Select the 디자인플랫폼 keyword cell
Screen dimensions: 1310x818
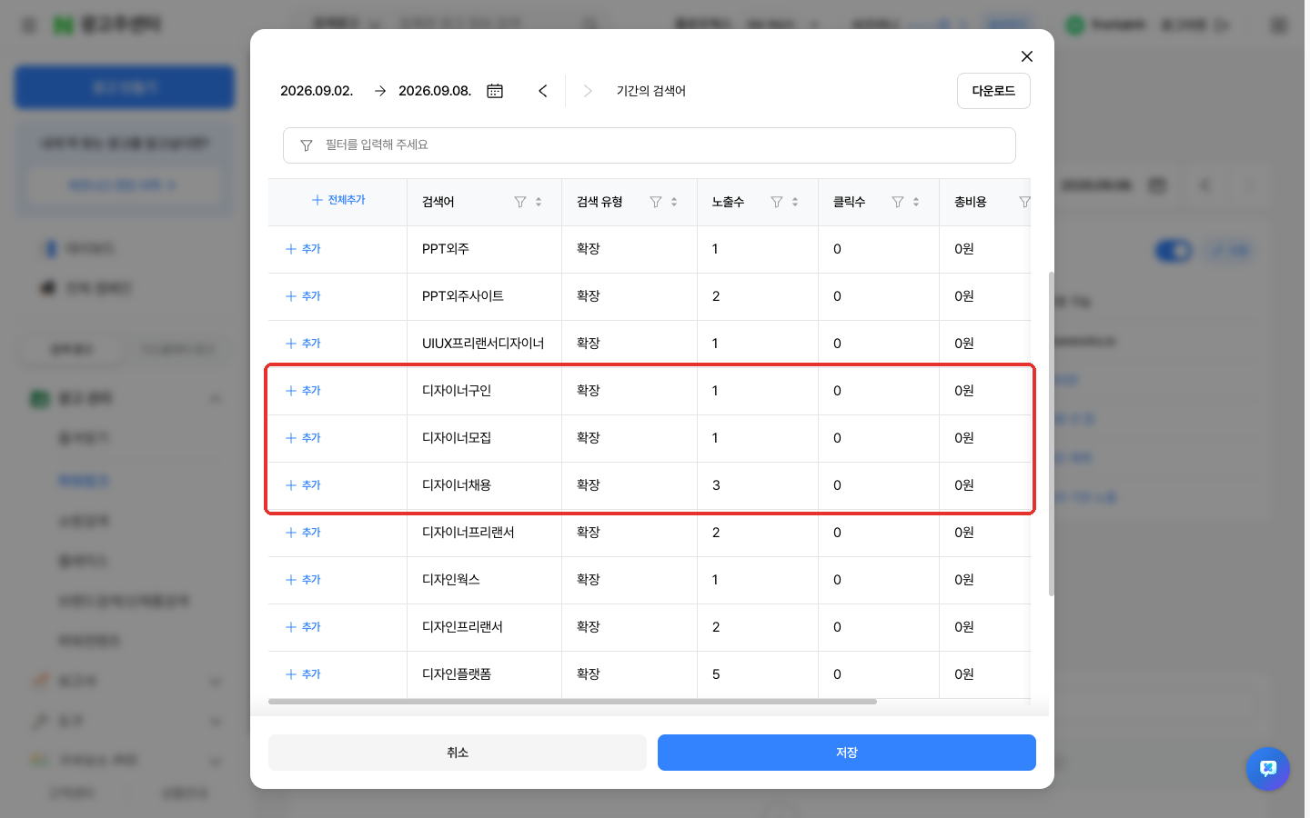484,674
